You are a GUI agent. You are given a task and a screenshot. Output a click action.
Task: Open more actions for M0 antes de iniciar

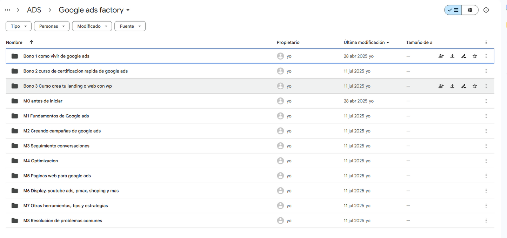pyautogui.click(x=486, y=101)
